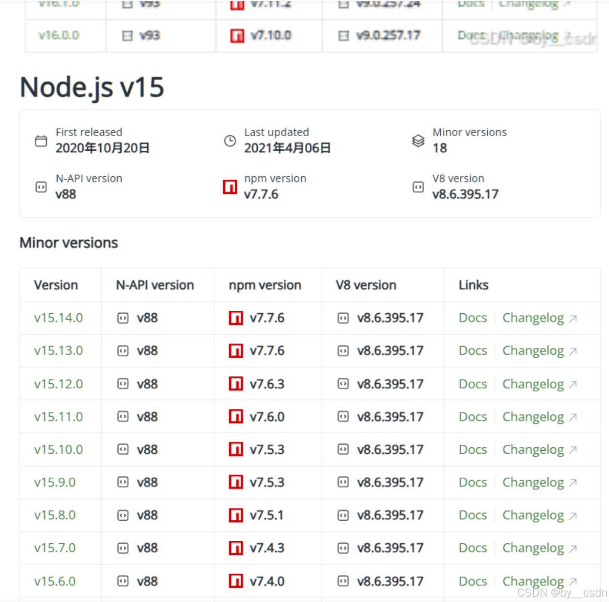The width and height of the screenshot is (609, 602).
Task: Open Docs for v15.13.0
Action: [473, 351]
